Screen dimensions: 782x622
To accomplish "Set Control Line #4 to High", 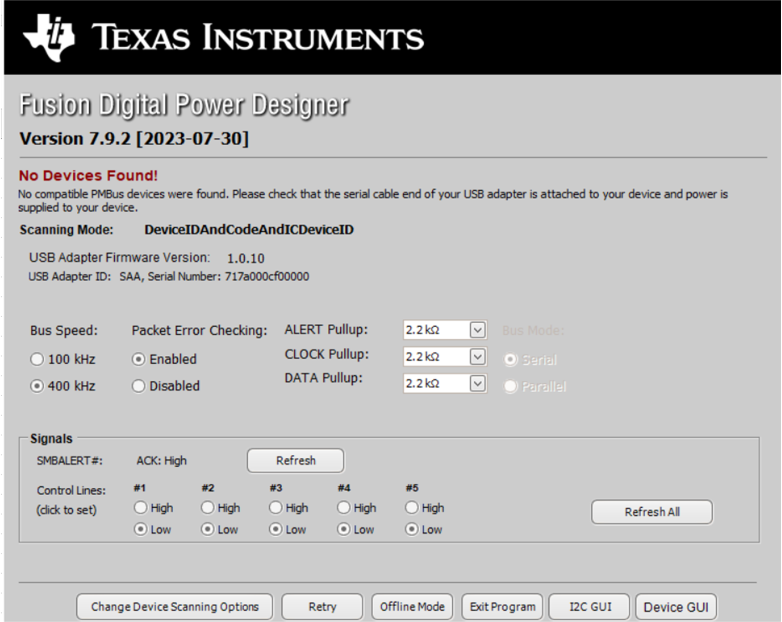I will tap(343, 507).
